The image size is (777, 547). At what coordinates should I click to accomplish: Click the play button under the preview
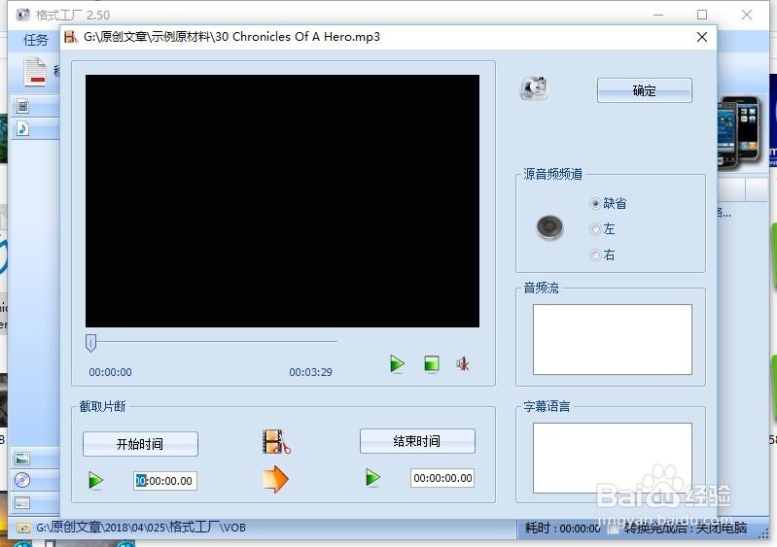point(397,363)
